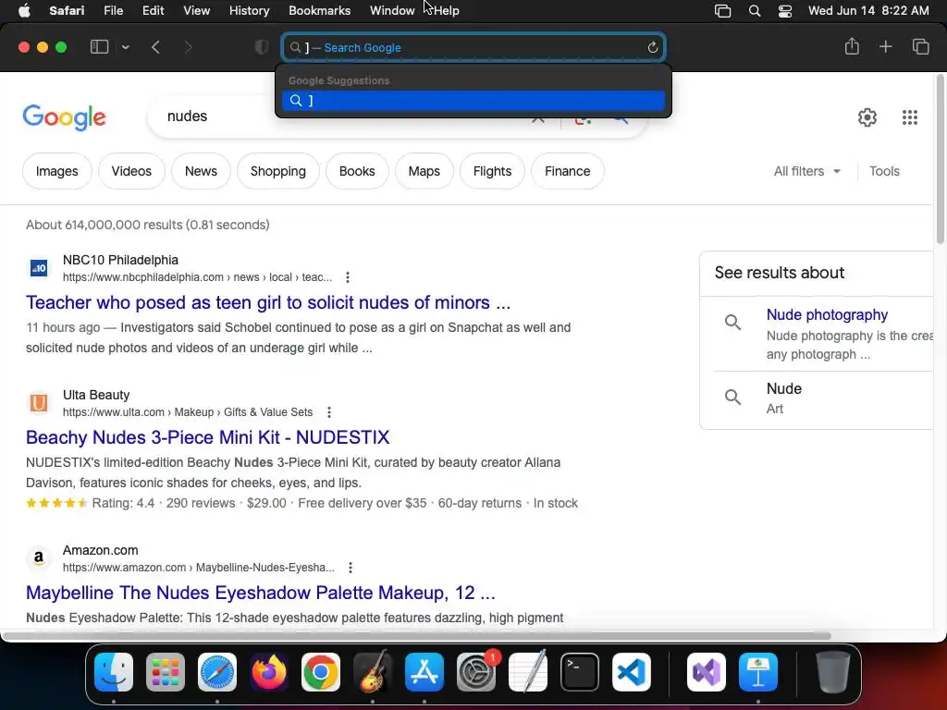Open the Apple menu

pyautogui.click(x=24, y=10)
